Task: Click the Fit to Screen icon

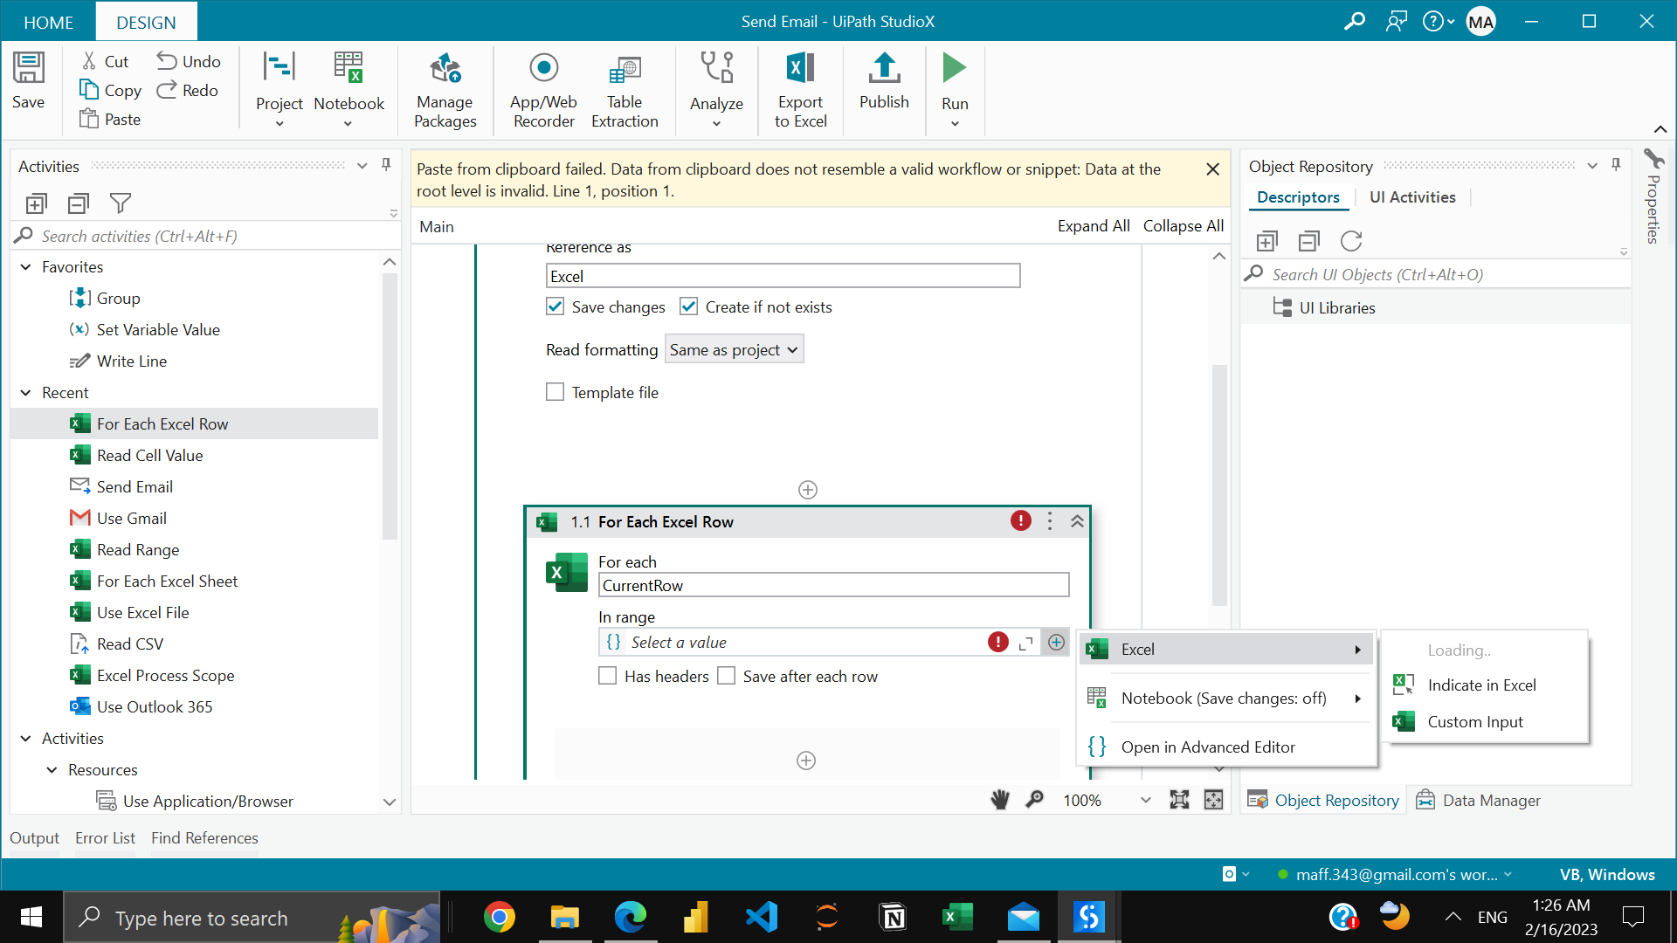Action: (1179, 800)
